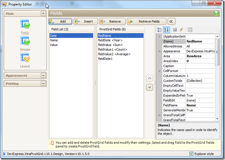Click the ExpandedInFieldsGroup True value
The height and width of the screenshot is (160, 225).
pyautogui.click(x=200, y=96)
